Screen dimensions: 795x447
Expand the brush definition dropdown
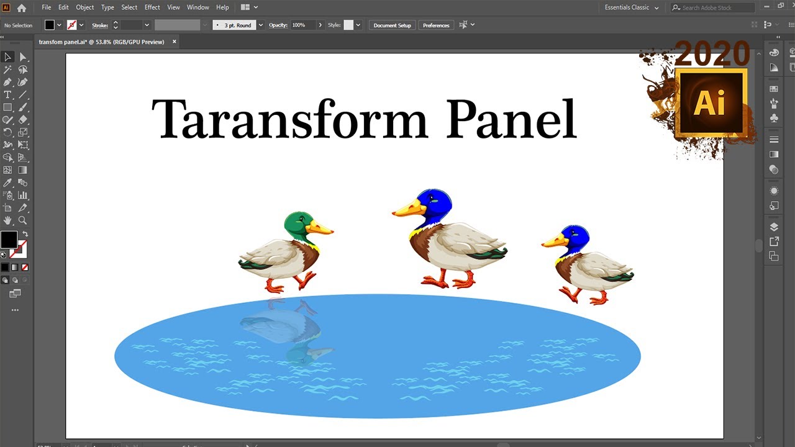(260, 25)
